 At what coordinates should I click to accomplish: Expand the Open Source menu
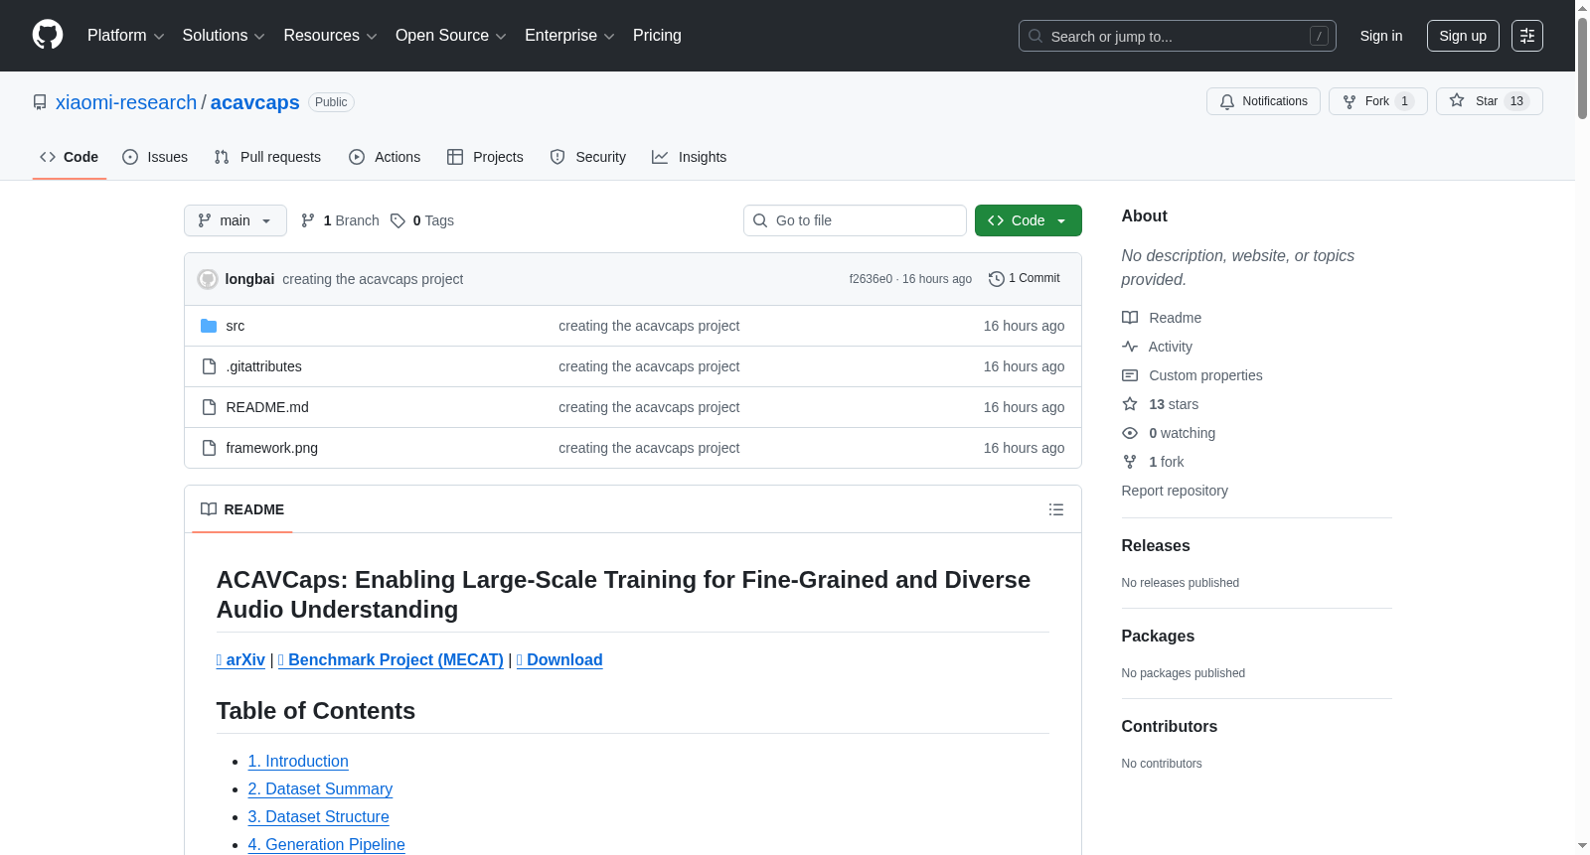pyautogui.click(x=451, y=36)
